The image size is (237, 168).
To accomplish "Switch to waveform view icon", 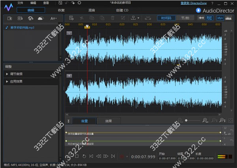I will pyautogui.click(x=220, y=18).
